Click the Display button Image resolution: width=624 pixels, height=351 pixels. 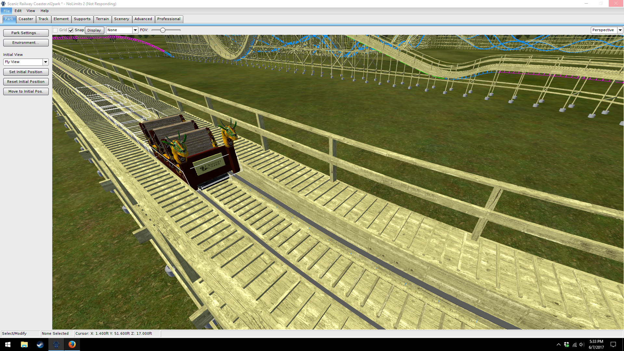click(94, 30)
